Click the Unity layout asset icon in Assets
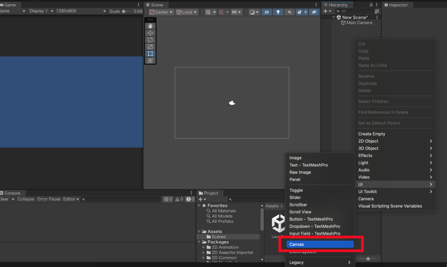447x267 pixels. point(278,223)
